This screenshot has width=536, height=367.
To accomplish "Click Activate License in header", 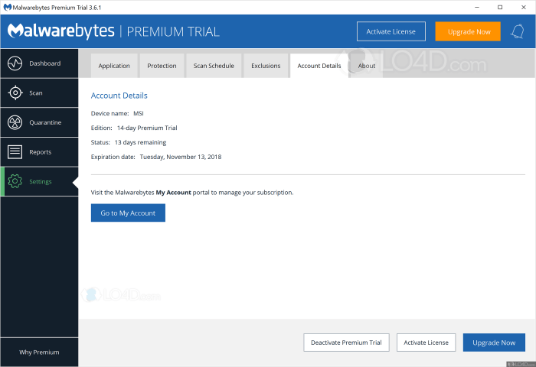I will [391, 31].
